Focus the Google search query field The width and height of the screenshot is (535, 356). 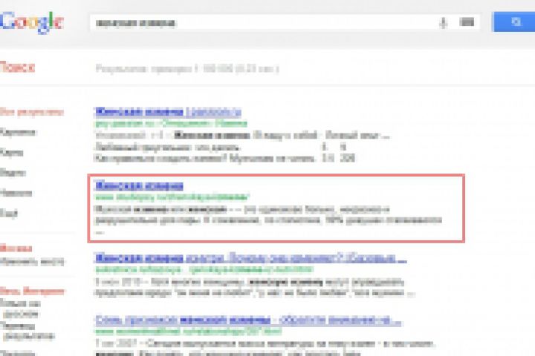pyautogui.click(x=263, y=23)
